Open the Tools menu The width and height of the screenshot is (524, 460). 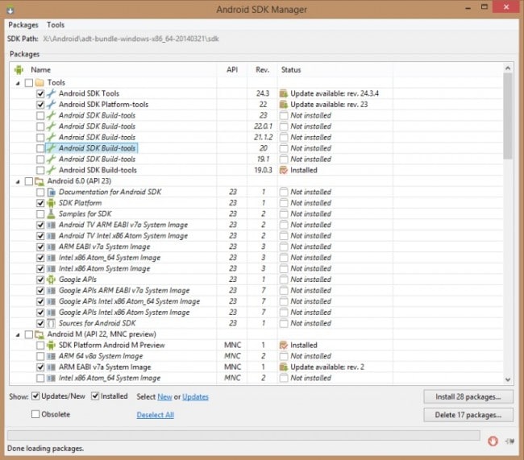56,25
